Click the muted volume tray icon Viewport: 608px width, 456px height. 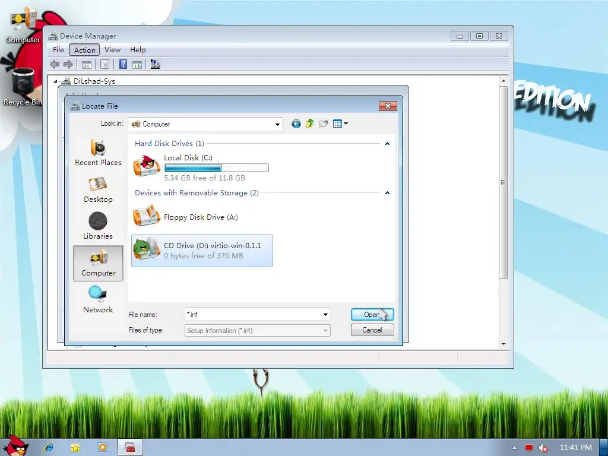(543, 448)
